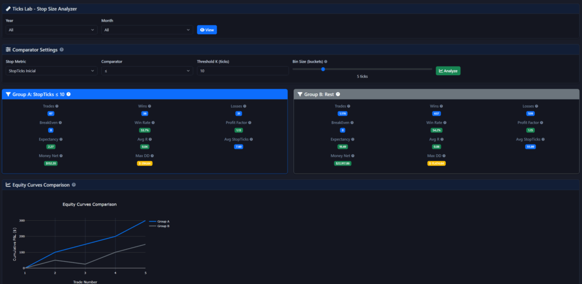Click the Group A Win Rate help icon

pyautogui.click(x=153, y=122)
